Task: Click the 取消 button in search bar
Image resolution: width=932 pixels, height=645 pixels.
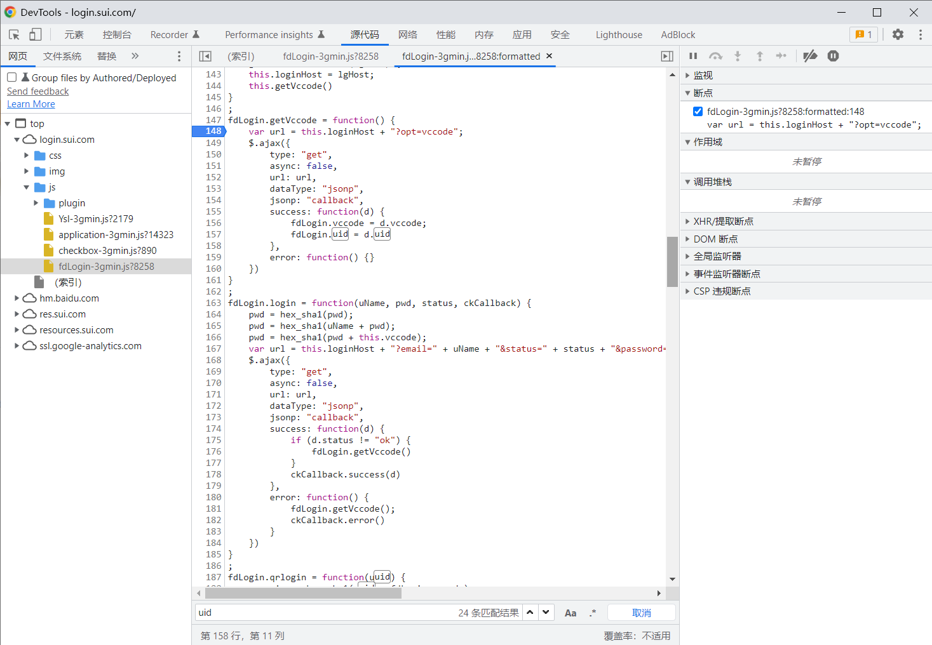Action: coord(641,613)
